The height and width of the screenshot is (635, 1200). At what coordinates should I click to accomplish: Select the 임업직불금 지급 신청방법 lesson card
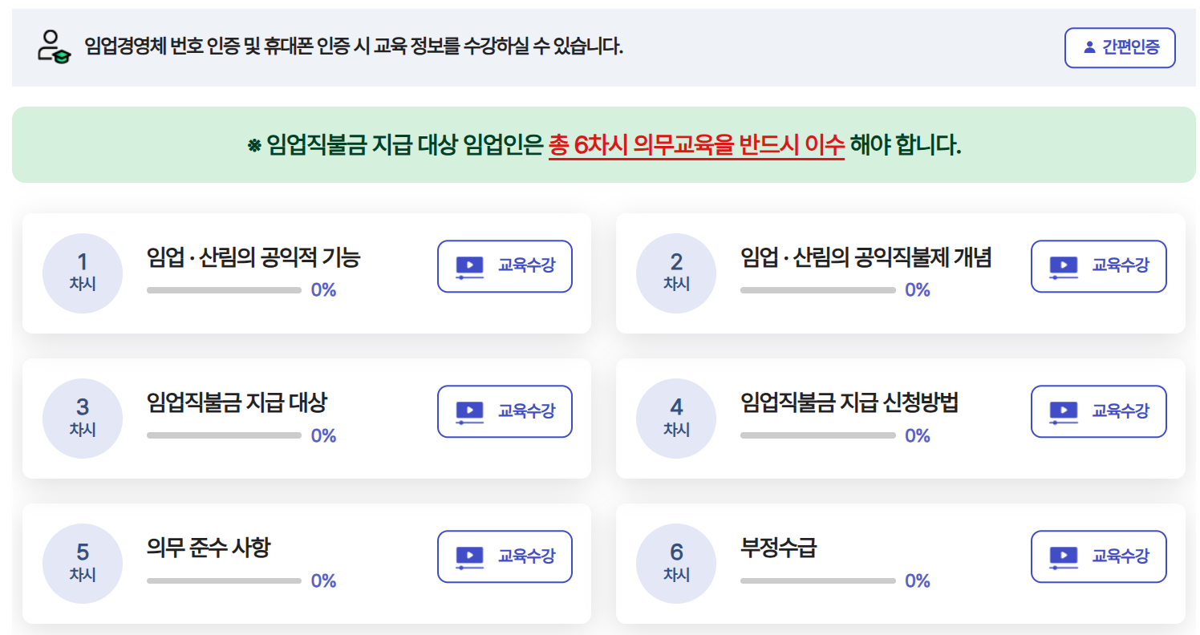click(x=898, y=418)
